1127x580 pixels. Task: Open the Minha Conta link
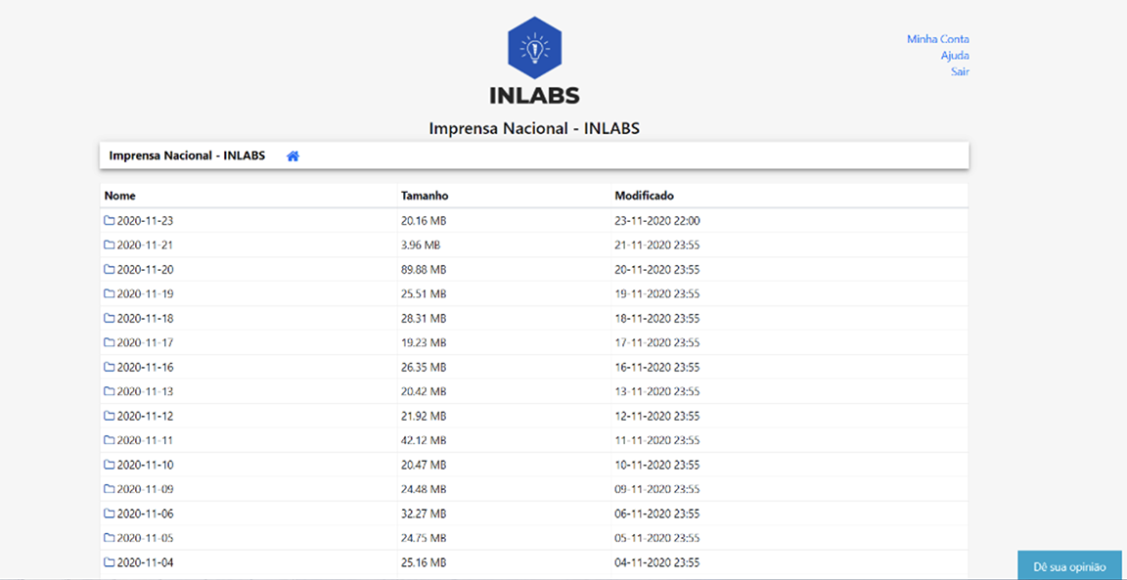937,39
